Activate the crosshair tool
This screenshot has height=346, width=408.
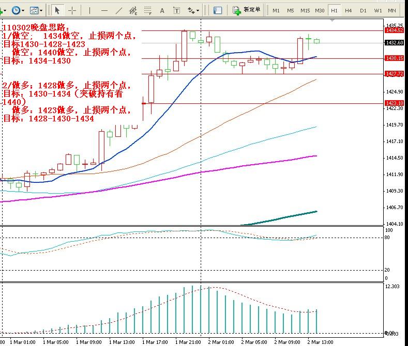pyautogui.click(x=72, y=10)
